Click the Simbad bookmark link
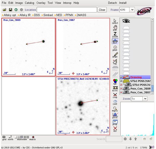The width and height of the screenshot is (156, 149). click(48, 15)
